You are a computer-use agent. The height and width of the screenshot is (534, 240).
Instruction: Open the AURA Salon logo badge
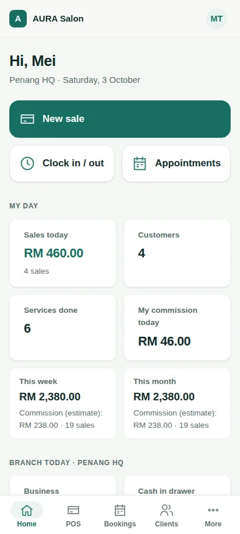(x=18, y=19)
